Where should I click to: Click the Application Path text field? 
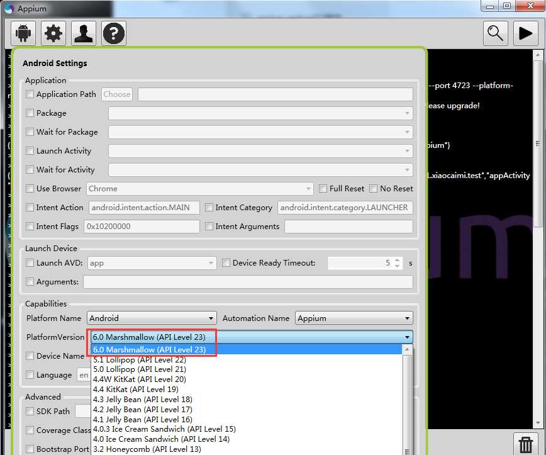(x=276, y=94)
